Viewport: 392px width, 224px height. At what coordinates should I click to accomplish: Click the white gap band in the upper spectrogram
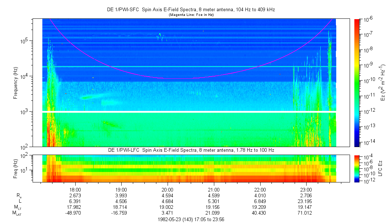[x=189, y=112]
